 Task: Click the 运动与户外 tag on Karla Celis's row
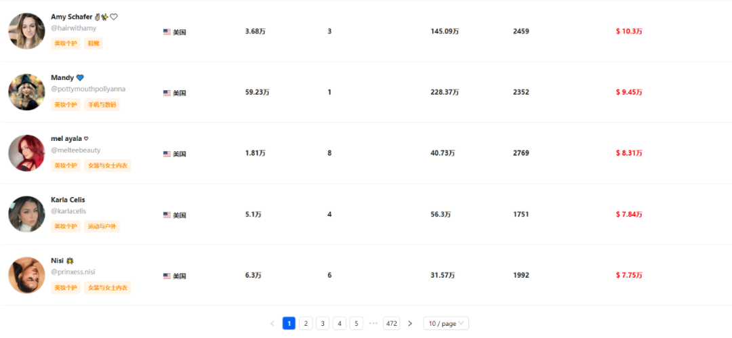pyautogui.click(x=102, y=227)
